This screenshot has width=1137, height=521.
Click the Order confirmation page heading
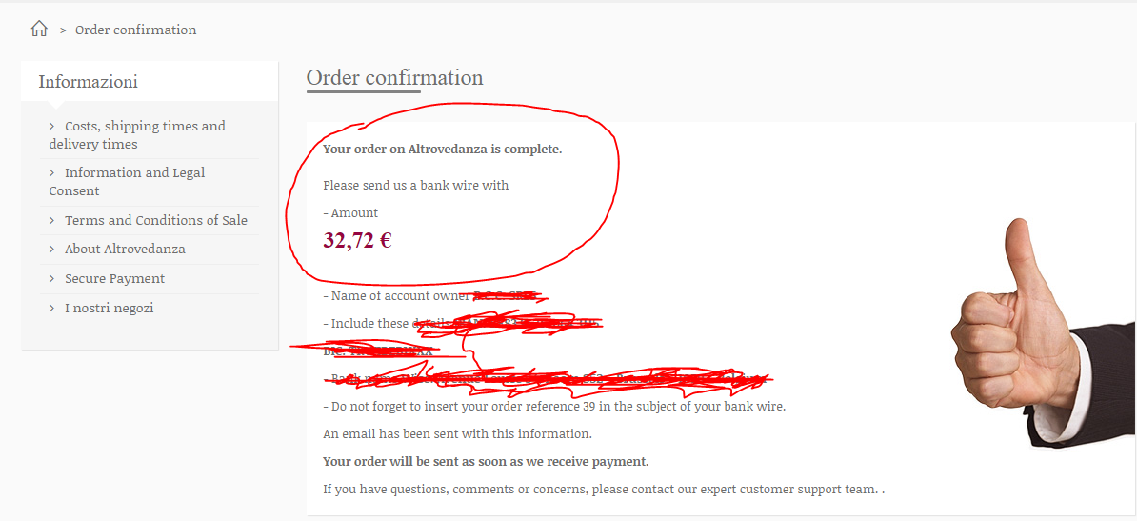(x=394, y=78)
